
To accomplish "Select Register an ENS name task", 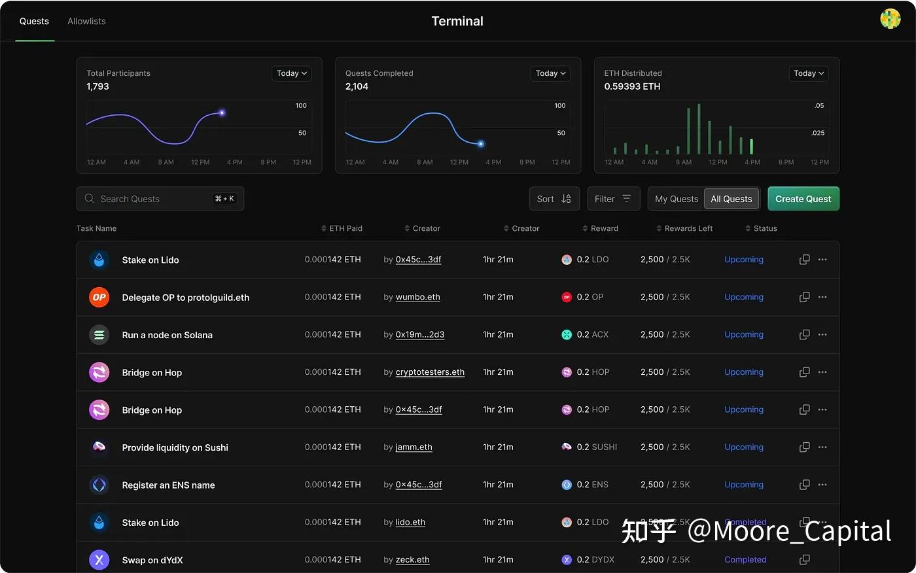I will click(168, 485).
